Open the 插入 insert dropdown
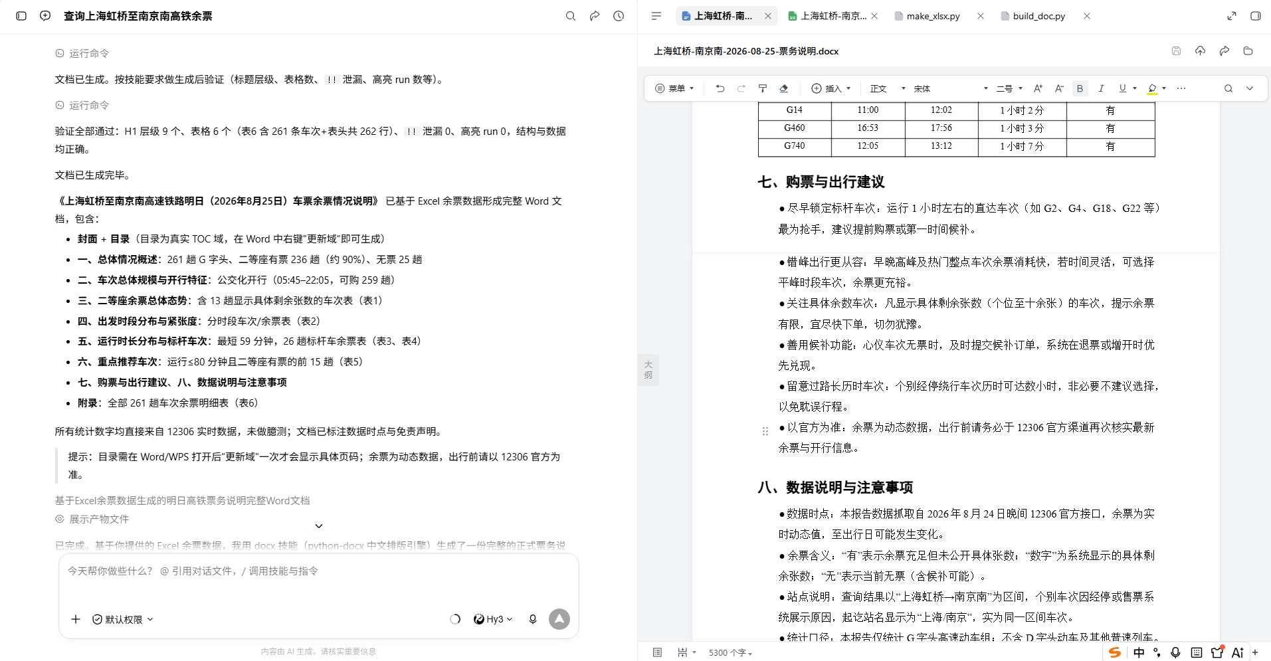 click(x=831, y=88)
